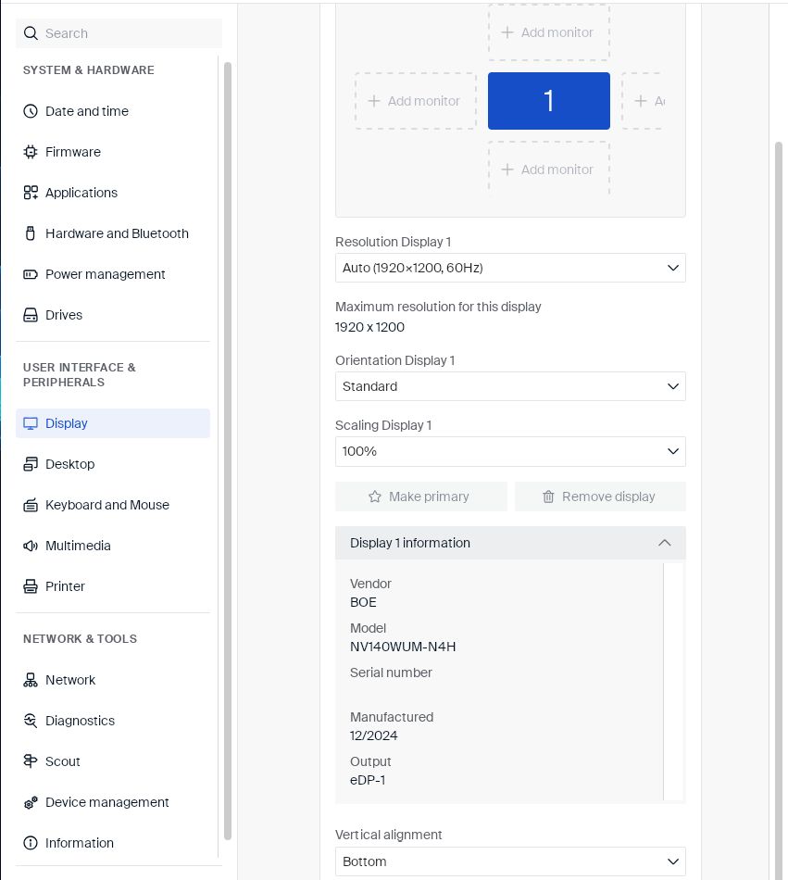The height and width of the screenshot is (880, 788).
Task: Click the output value eDP-1
Action: pos(368,780)
